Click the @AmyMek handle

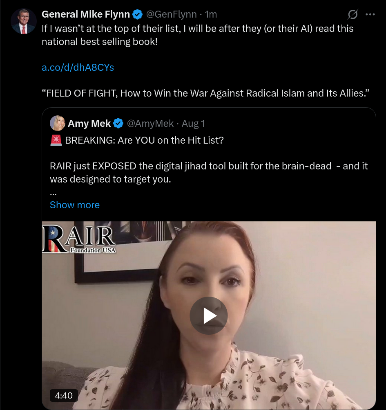150,124
